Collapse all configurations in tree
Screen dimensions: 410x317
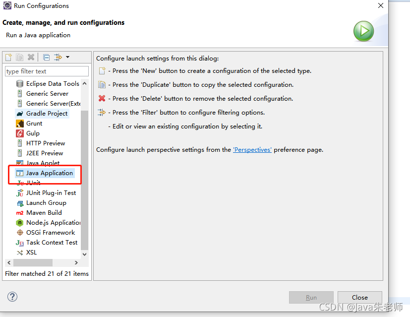click(46, 57)
